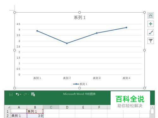Click the bottom-middle chart resize handle
Screen dimensions: 158x118
click(x=80, y=88)
